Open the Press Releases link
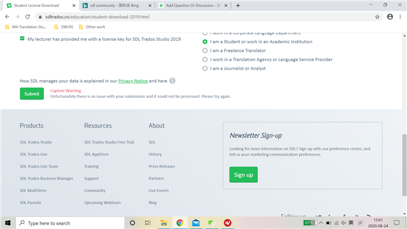This screenshot has width=407, height=229. (x=162, y=166)
